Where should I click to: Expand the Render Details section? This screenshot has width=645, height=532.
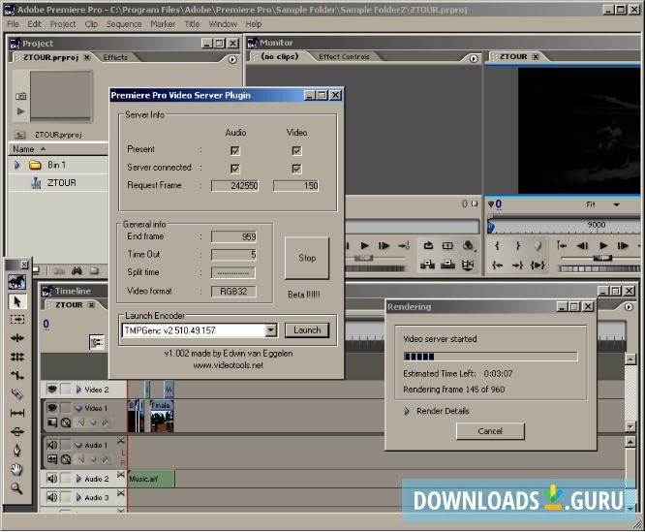pos(407,411)
